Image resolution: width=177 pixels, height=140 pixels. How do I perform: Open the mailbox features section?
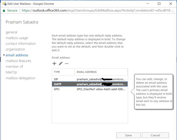coord(18,61)
